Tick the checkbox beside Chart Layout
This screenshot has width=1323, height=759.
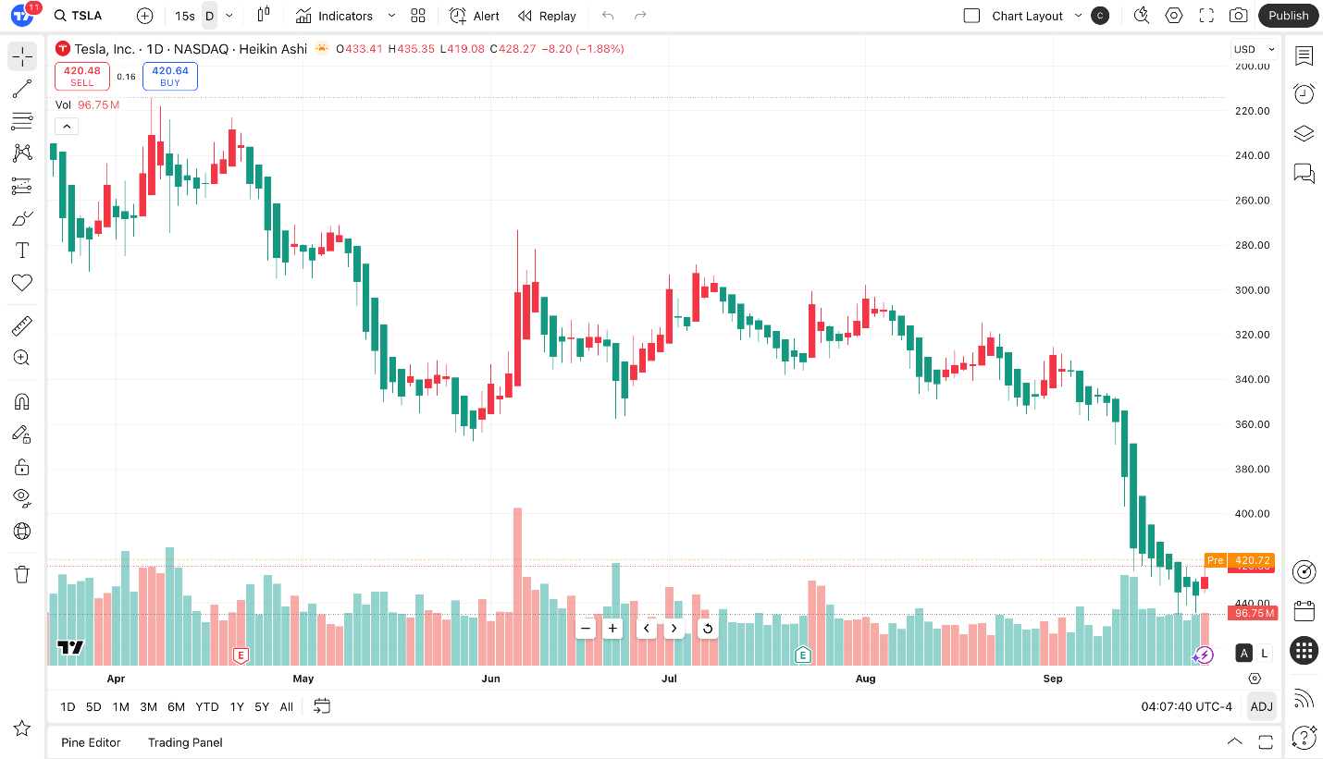pyautogui.click(x=971, y=16)
